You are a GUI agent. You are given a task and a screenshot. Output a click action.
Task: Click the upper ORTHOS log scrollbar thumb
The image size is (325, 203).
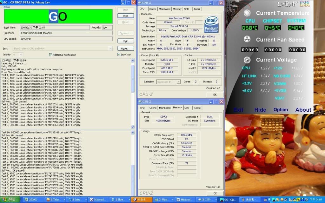tap(133, 79)
